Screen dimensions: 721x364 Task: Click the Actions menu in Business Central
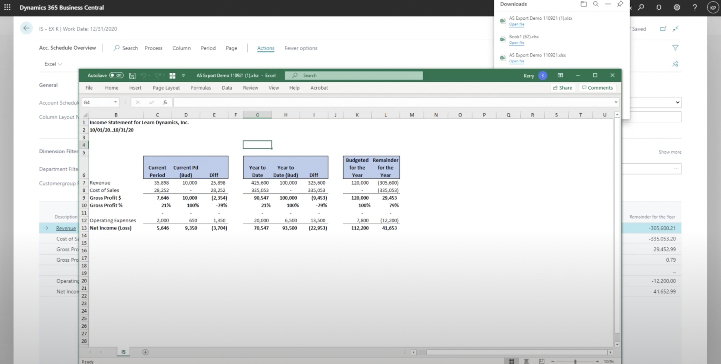click(266, 48)
